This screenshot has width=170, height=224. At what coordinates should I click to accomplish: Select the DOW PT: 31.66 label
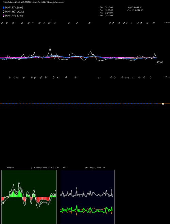pyautogui.click(x=14, y=16)
